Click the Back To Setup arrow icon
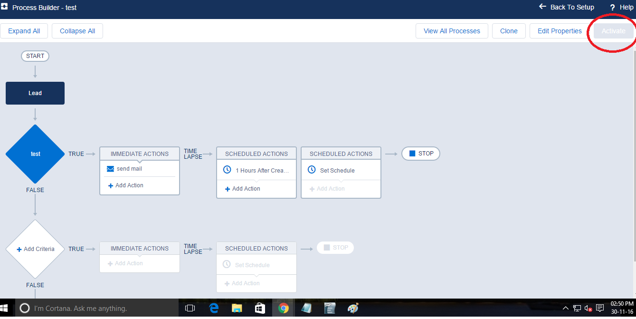The width and height of the screenshot is (636, 319). point(543,7)
